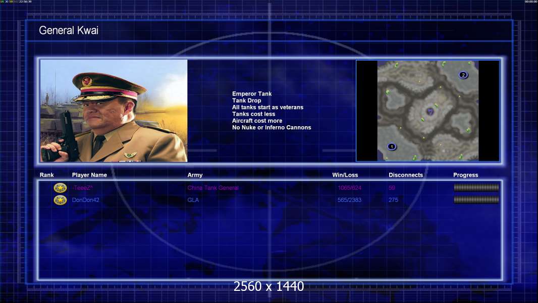Click disconnects value 59
This screenshot has height=303, width=538.
click(x=392, y=188)
